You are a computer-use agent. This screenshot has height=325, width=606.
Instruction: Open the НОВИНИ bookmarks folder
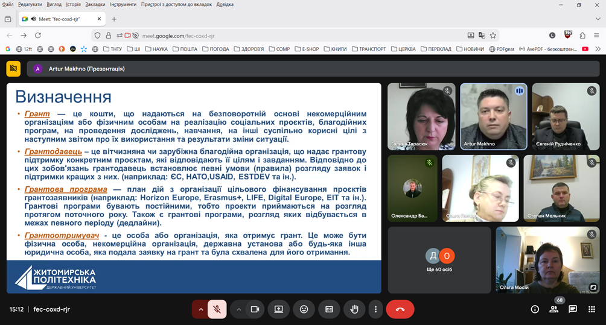click(x=470, y=49)
